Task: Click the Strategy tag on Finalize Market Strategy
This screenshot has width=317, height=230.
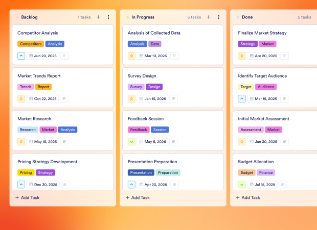Action: coord(248,44)
